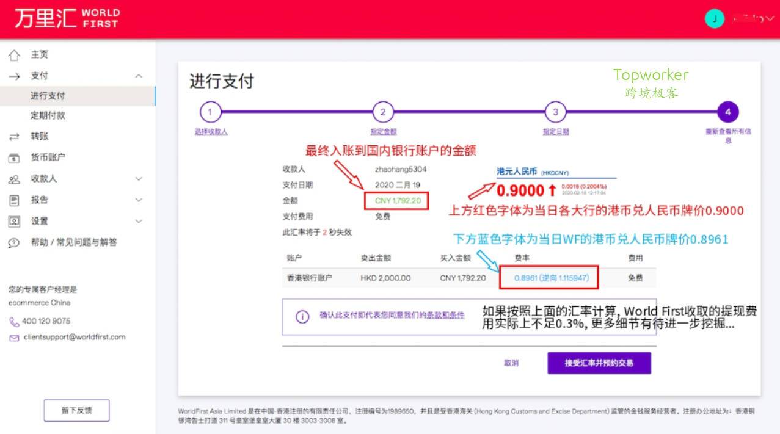Click the info circle icon in confirmation box
This screenshot has height=434, width=780.
click(x=302, y=317)
